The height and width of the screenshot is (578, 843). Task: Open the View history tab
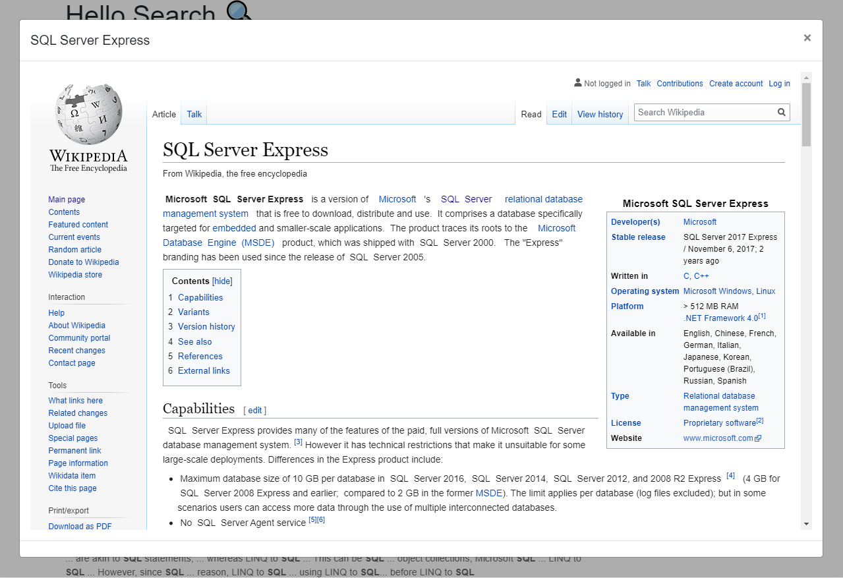(x=599, y=114)
